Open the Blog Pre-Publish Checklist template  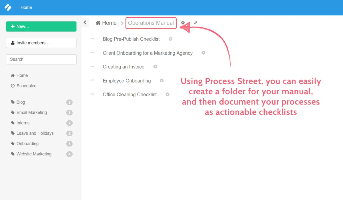point(131,39)
